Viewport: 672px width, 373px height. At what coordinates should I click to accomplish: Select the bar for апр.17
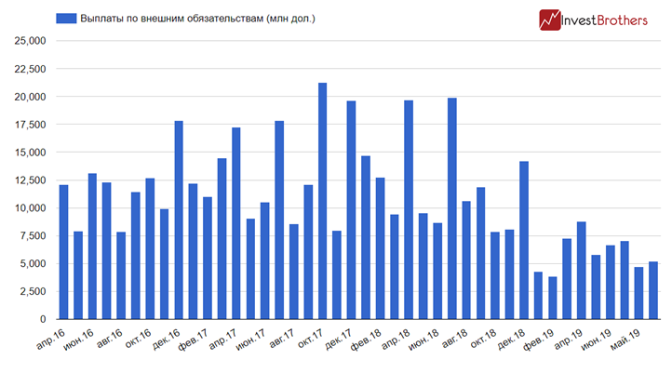point(235,223)
